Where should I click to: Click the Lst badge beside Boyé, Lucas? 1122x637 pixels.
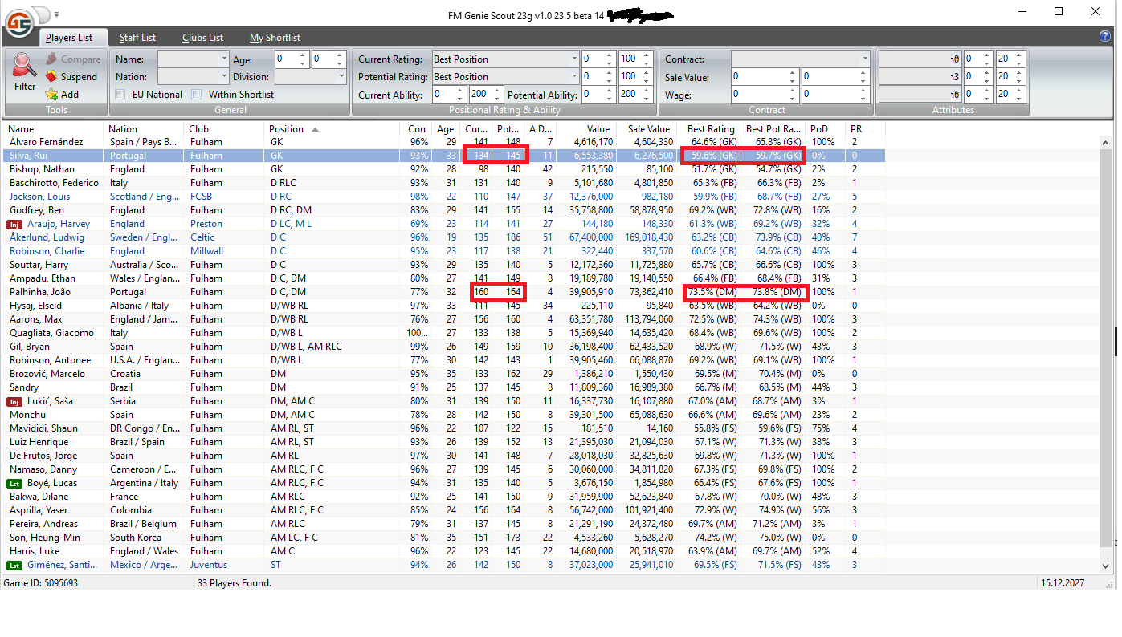pyautogui.click(x=14, y=483)
